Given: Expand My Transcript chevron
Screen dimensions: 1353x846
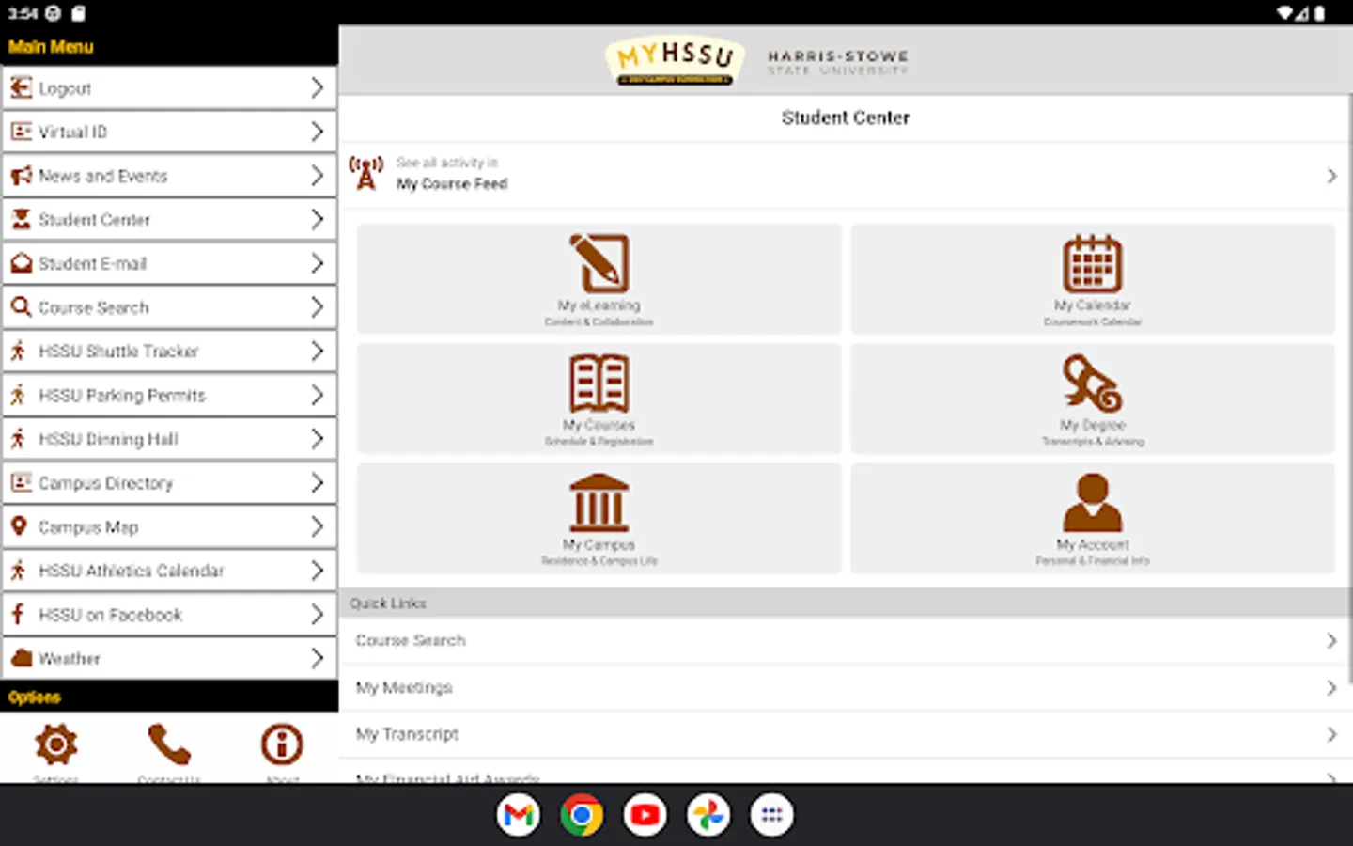Looking at the screenshot, I should point(1331,734).
